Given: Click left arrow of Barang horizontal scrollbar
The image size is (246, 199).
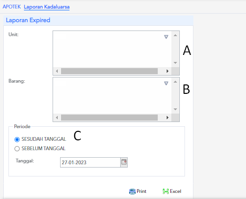Looking at the screenshot, I should (x=57, y=117).
